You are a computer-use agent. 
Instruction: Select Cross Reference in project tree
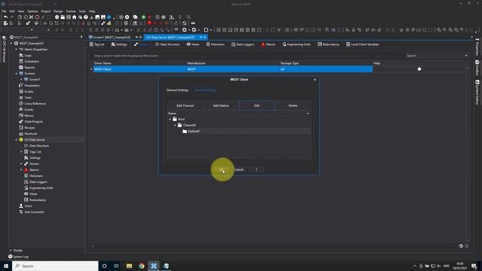click(35, 104)
